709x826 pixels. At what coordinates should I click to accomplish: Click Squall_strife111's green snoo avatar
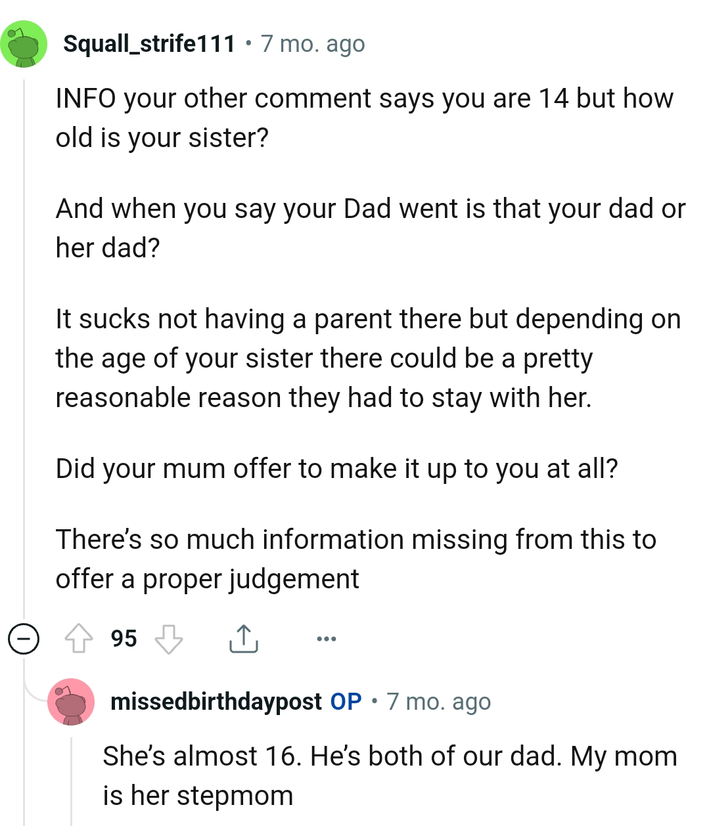(24, 43)
